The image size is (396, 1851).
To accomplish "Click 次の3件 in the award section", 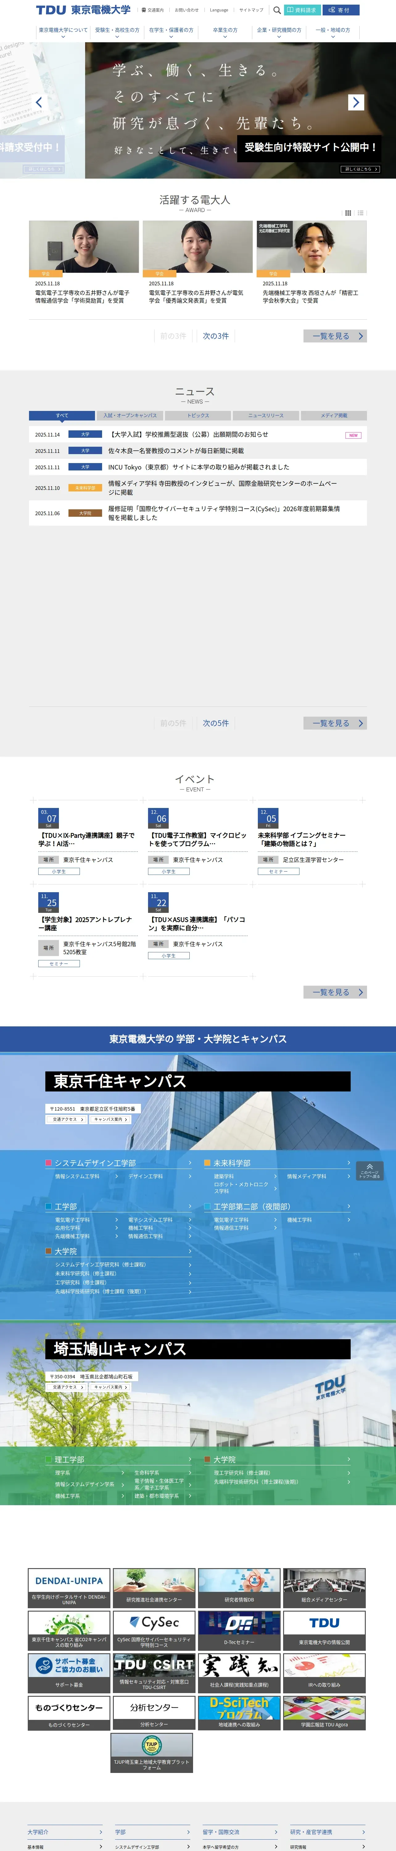I will 216,336.
